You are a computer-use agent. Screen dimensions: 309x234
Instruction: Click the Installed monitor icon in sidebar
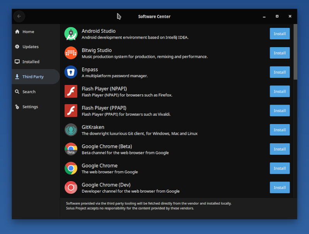tap(17, 62)
